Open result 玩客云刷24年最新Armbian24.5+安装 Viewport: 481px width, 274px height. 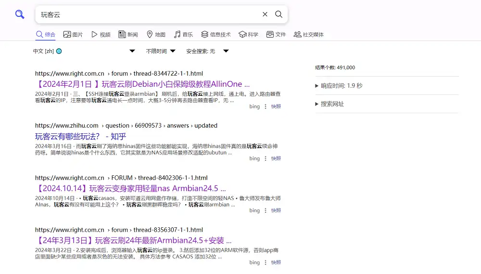click(x=133, y=240)
